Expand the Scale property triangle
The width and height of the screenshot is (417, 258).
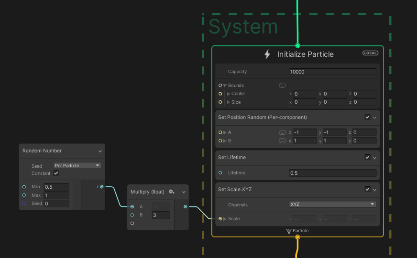[225, 219]
